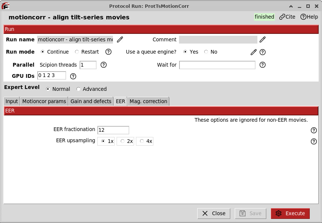Open help for Run mode
322x223 pixels.
108,52
